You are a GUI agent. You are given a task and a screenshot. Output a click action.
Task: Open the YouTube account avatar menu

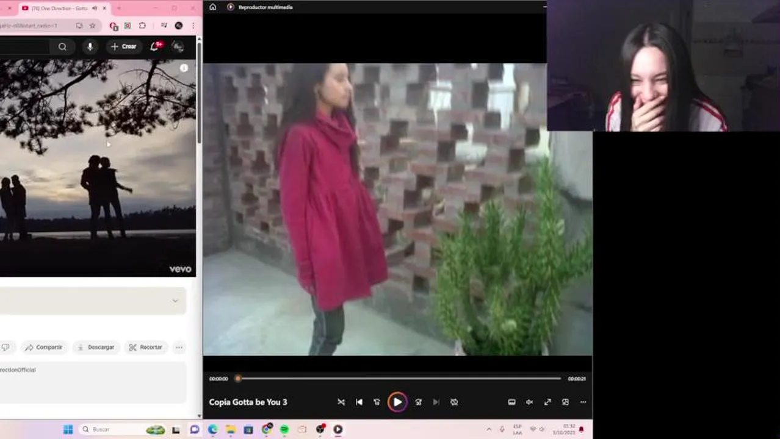pyautogui.click(x=178, y=46)
